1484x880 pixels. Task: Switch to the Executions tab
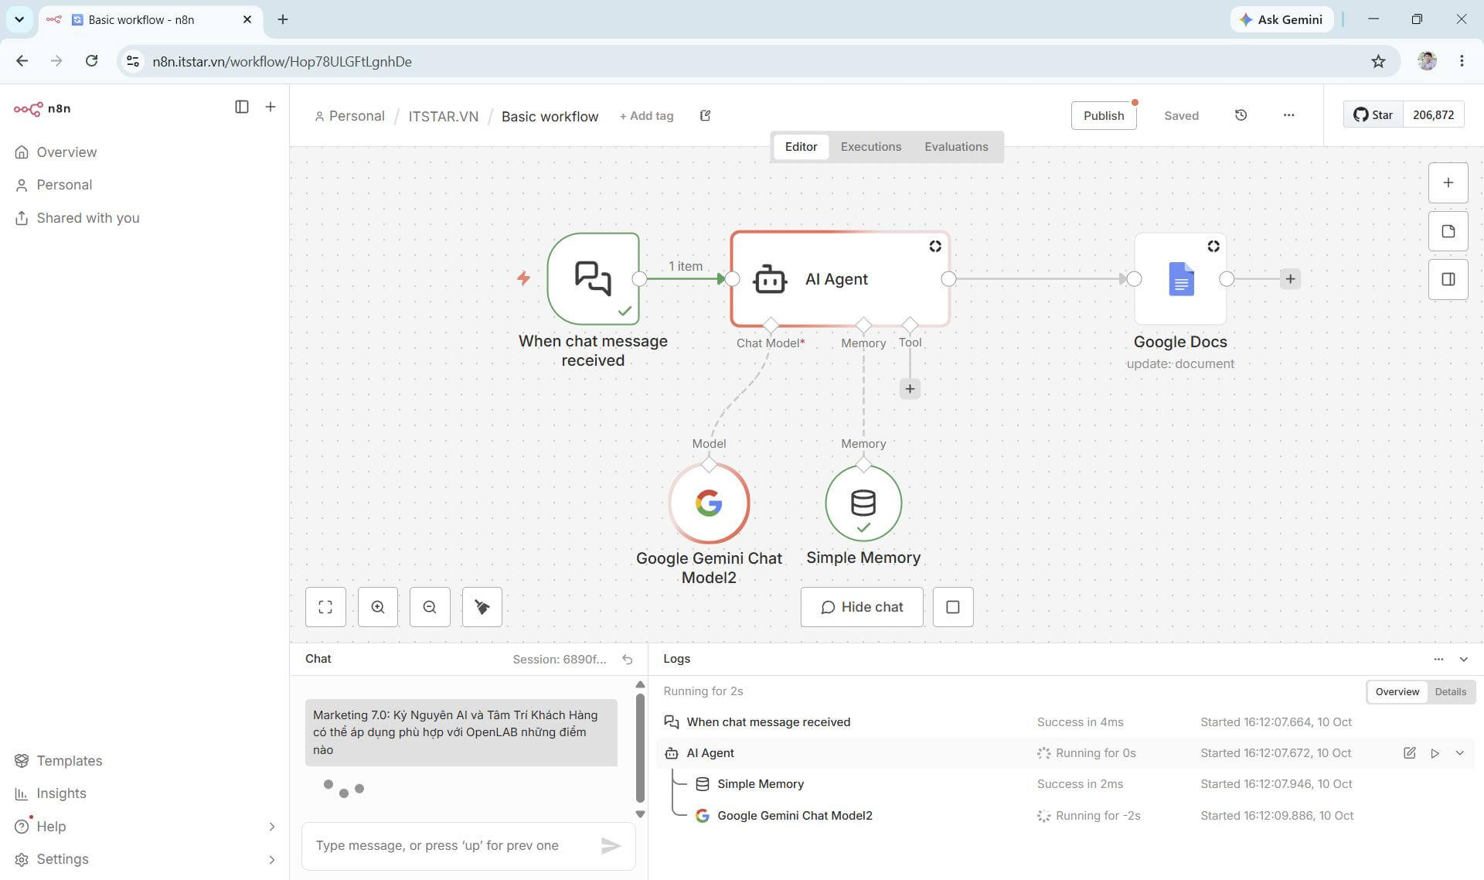point(871,147)
